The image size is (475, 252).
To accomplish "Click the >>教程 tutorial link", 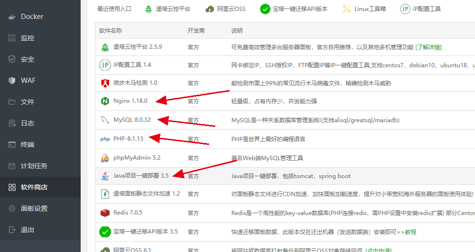I will point(407,232).
